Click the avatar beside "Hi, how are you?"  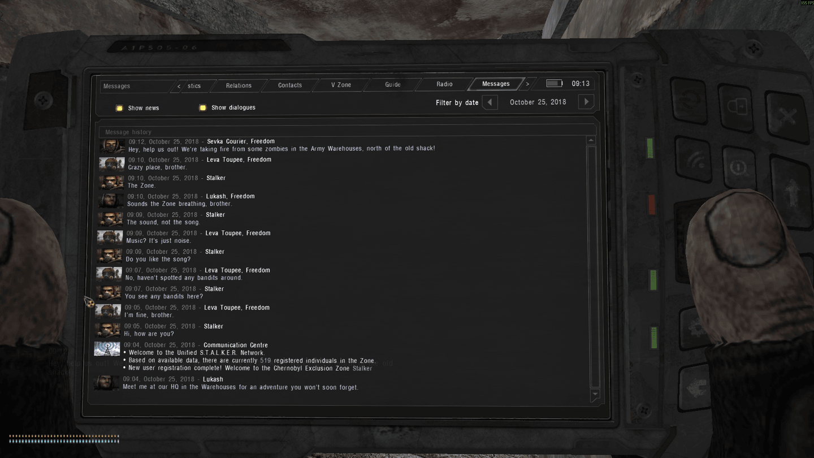tap(107, 330)
